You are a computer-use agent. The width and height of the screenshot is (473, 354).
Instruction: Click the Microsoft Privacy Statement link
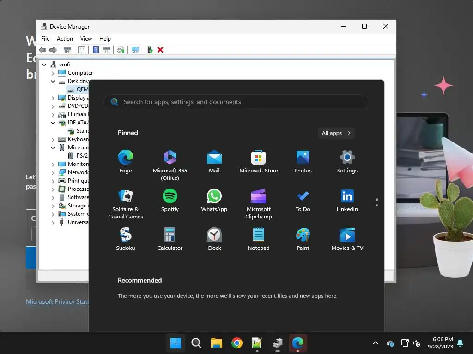tap(57, 301)
